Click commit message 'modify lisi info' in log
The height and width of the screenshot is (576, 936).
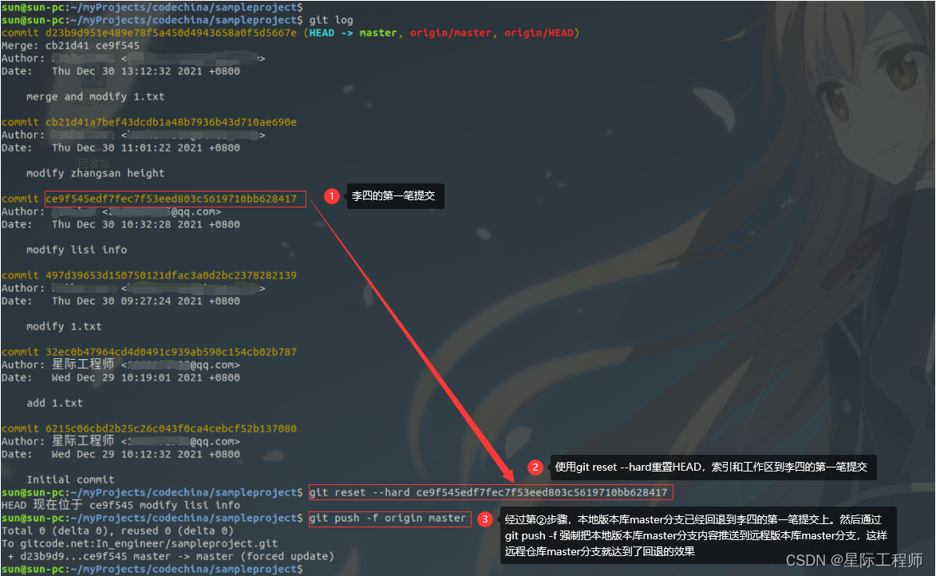[x=77, y=250]
